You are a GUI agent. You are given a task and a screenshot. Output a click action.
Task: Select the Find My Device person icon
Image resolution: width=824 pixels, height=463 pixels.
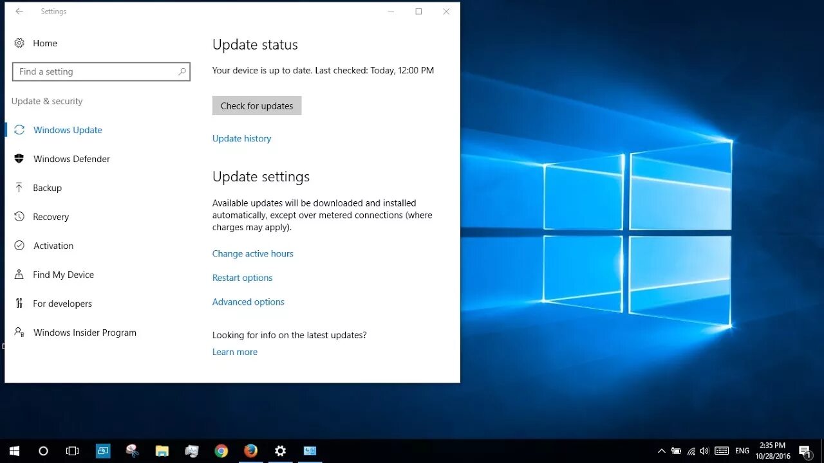pyautogui.click(x=19, y=275)
